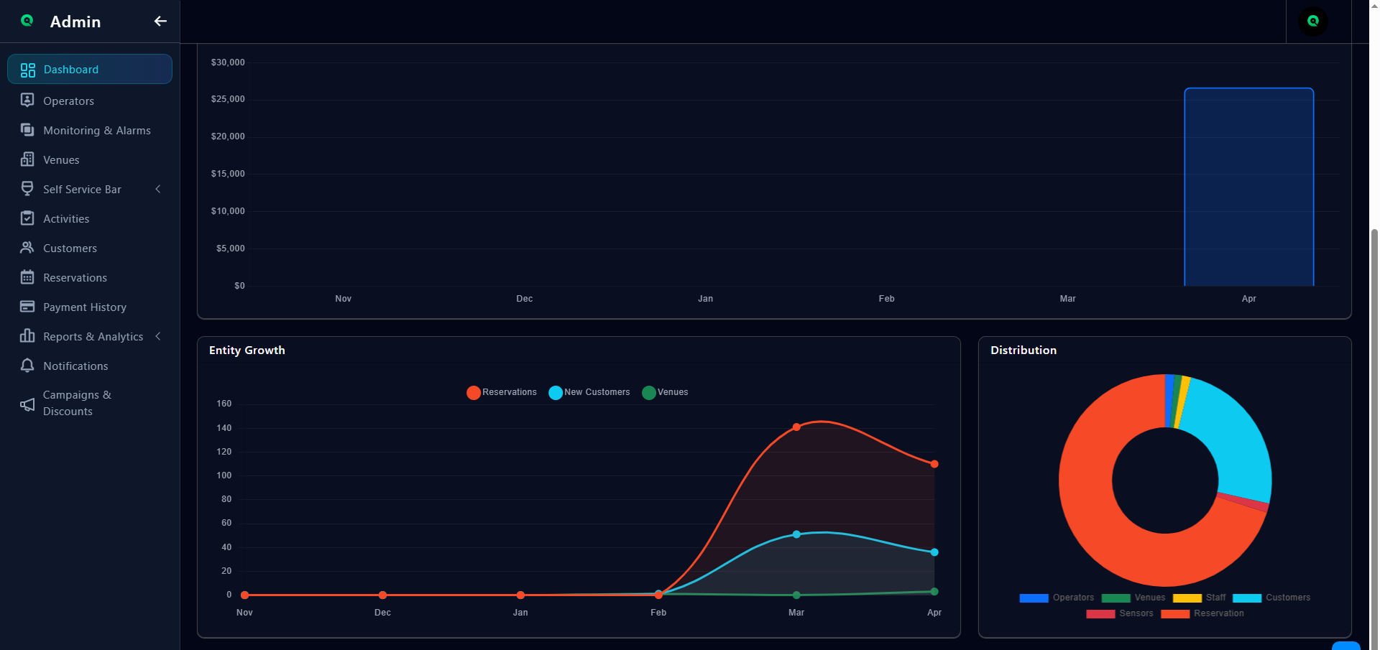Click the green Admin logo icon
Image resolution: width=1380 pixels, height=650 pixels.
tap(27, 21)
